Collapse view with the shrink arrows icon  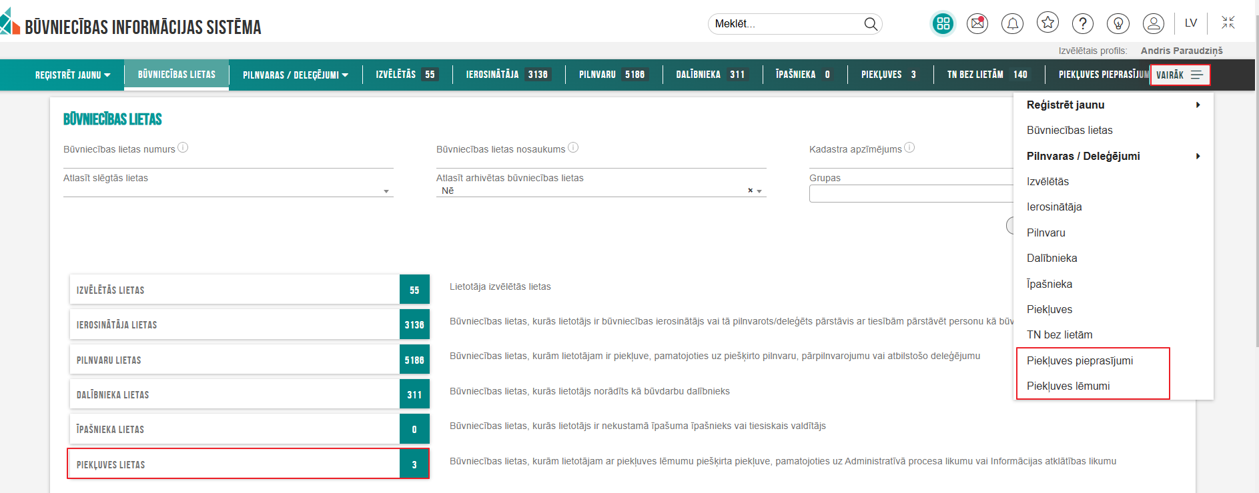pos(1228,23)
